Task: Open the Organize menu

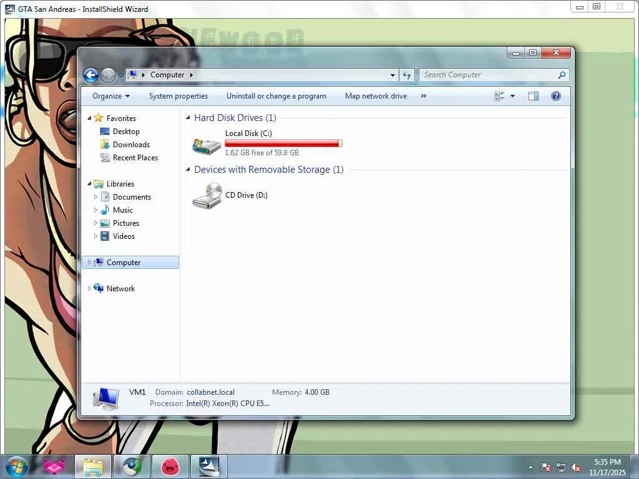Action: pyautogui.click(x=111, y=96)
